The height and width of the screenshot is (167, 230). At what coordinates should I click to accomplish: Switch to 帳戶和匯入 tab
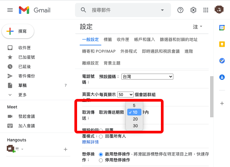pyautogui.click(x=144, y=39)
